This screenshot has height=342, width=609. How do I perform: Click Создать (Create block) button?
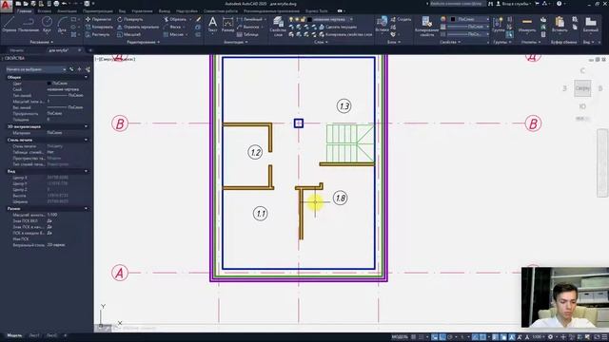402,19
